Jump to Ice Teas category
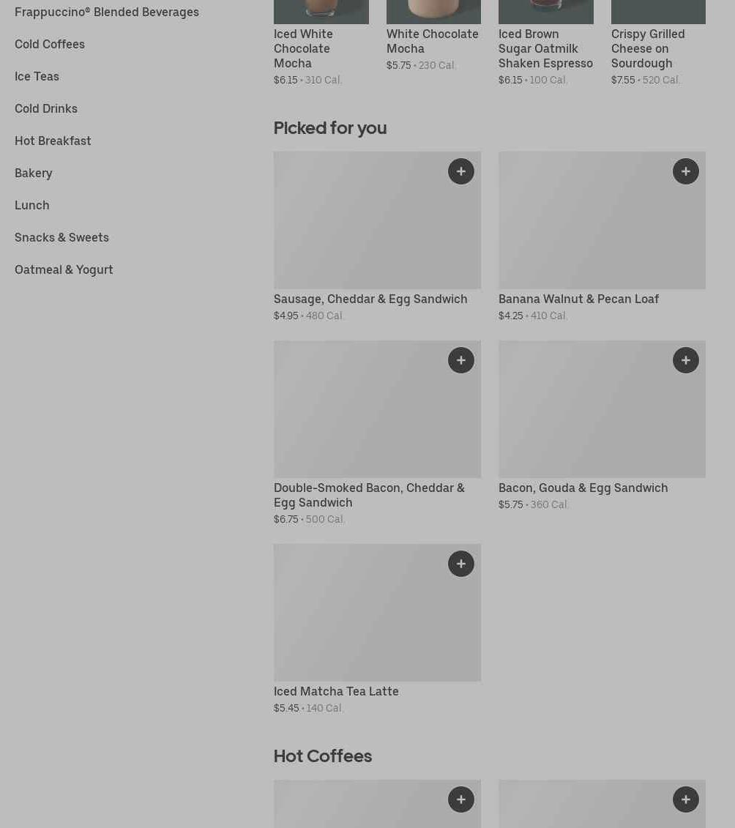The image size is (735, 828). click(37, 77)
